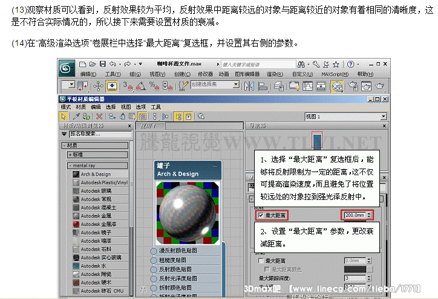Open the 模式 menu in material editor
Screen dimensions: 438x299
tap(66, 107)
